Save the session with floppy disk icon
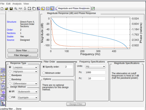 coord(11,9)
